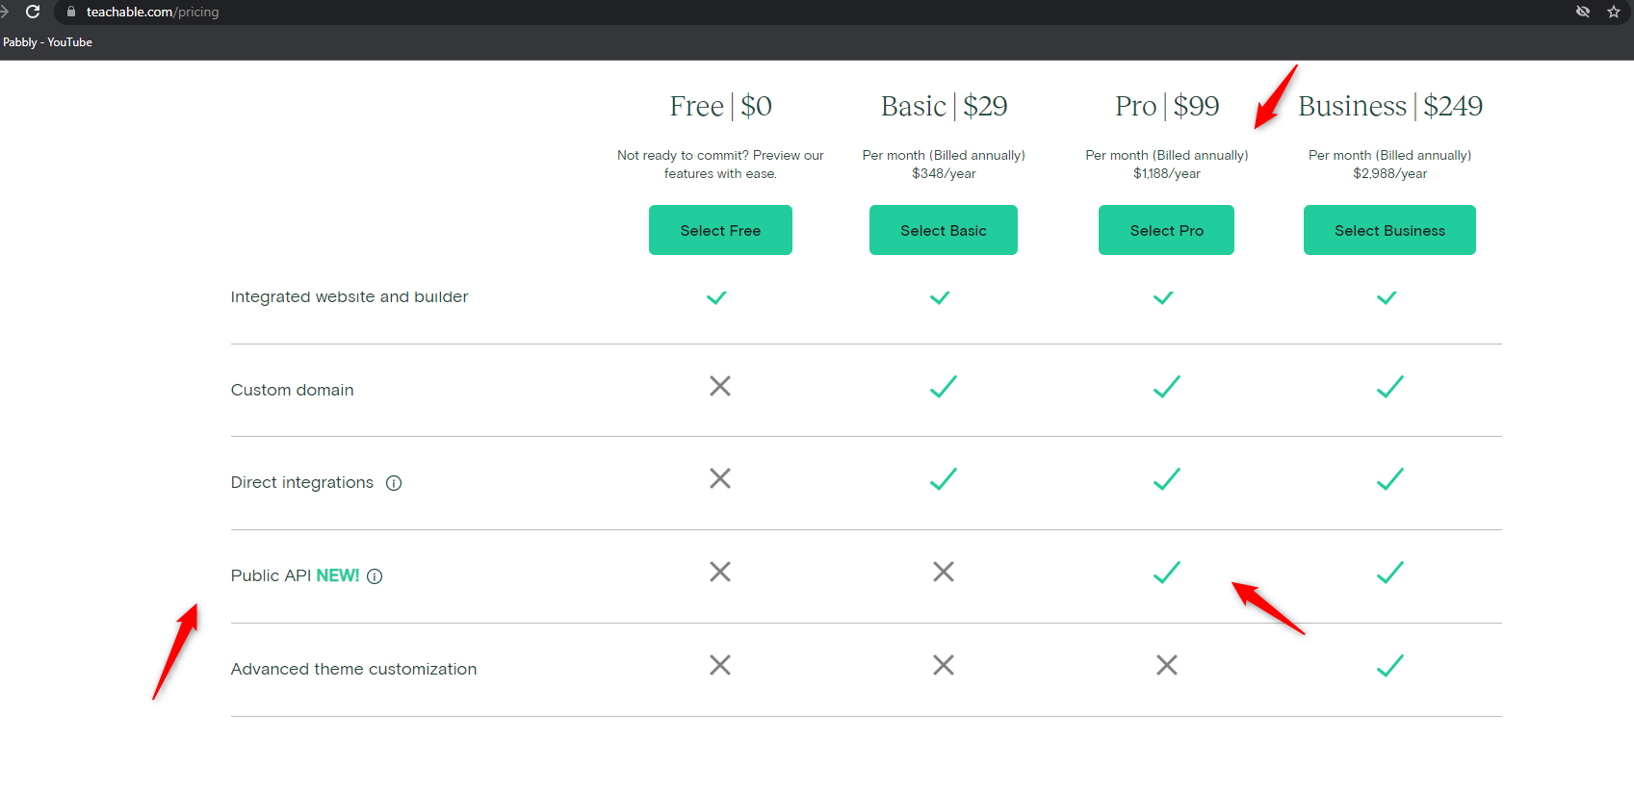Pick the Select Pro button
1634x791 pixels.
click(1166, 230)
